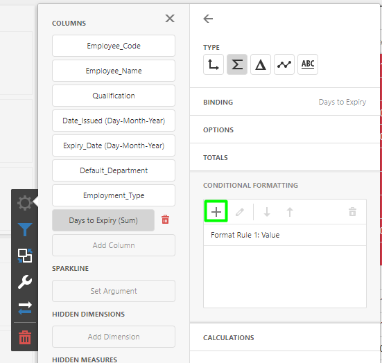
Task: Add a new conditional format rule
Action: click(x=216, y=211)
